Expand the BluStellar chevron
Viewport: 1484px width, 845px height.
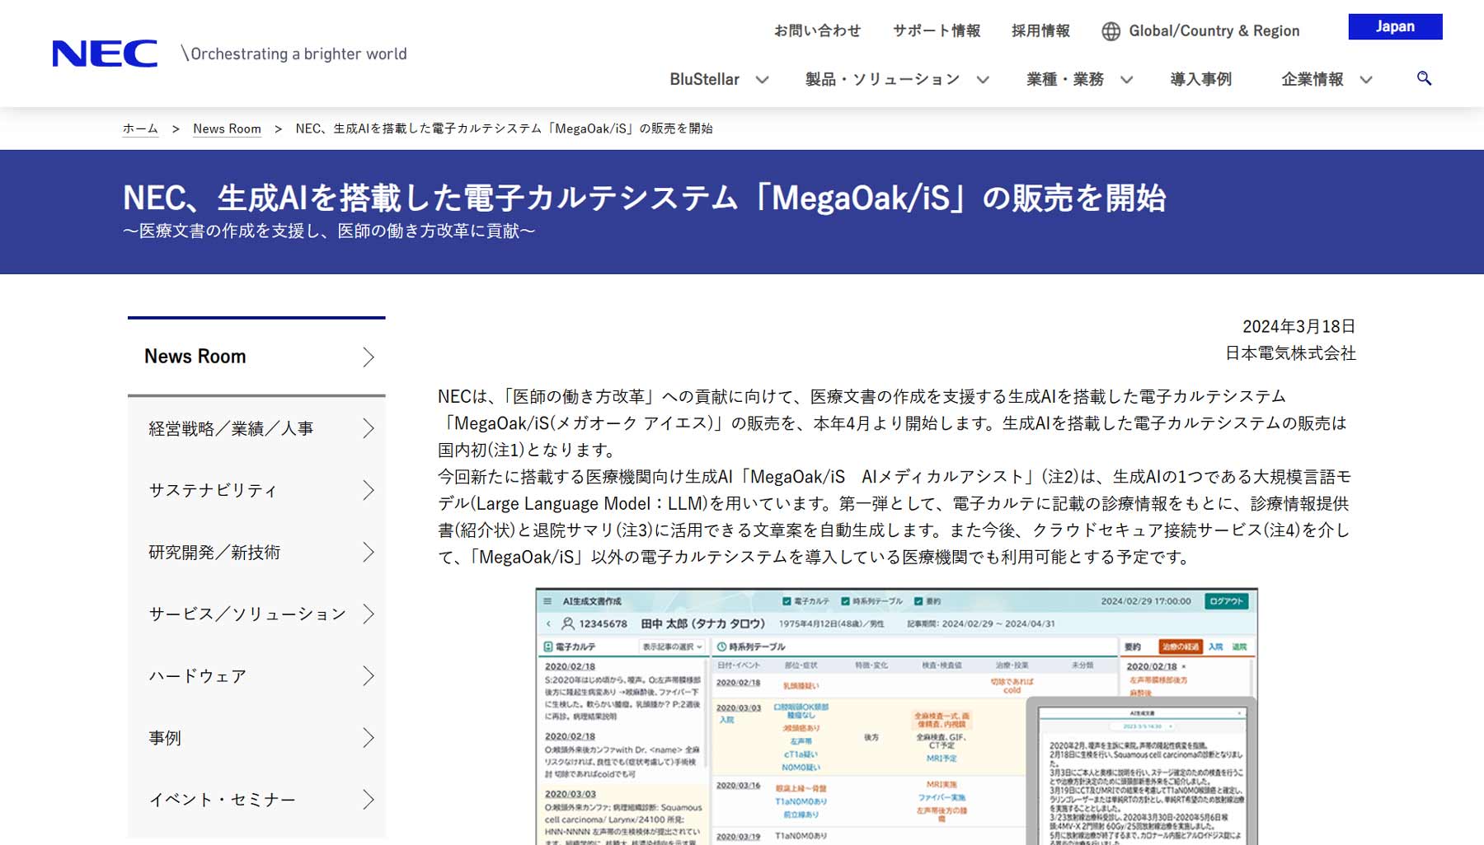pyautogui.click(x=762, y=80)
